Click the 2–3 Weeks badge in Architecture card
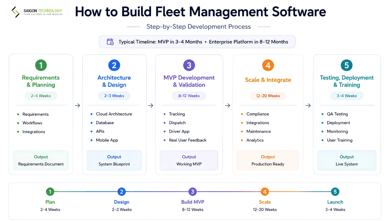This screenshot has height=221, width=392. [114, 96]
